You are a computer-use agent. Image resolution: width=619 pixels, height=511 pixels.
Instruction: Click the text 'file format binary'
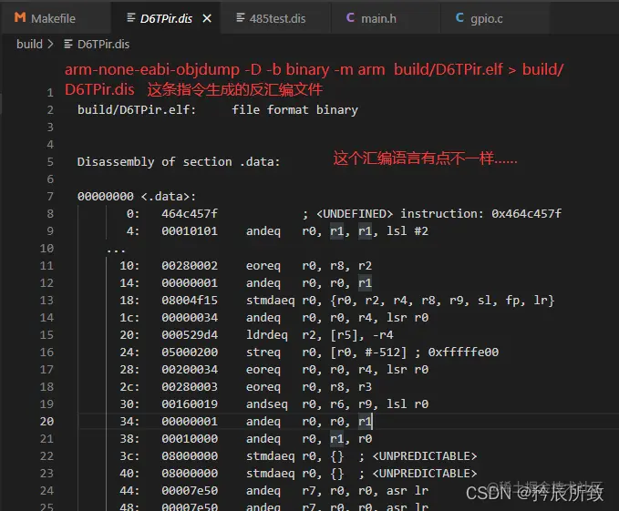click(294, 109)
